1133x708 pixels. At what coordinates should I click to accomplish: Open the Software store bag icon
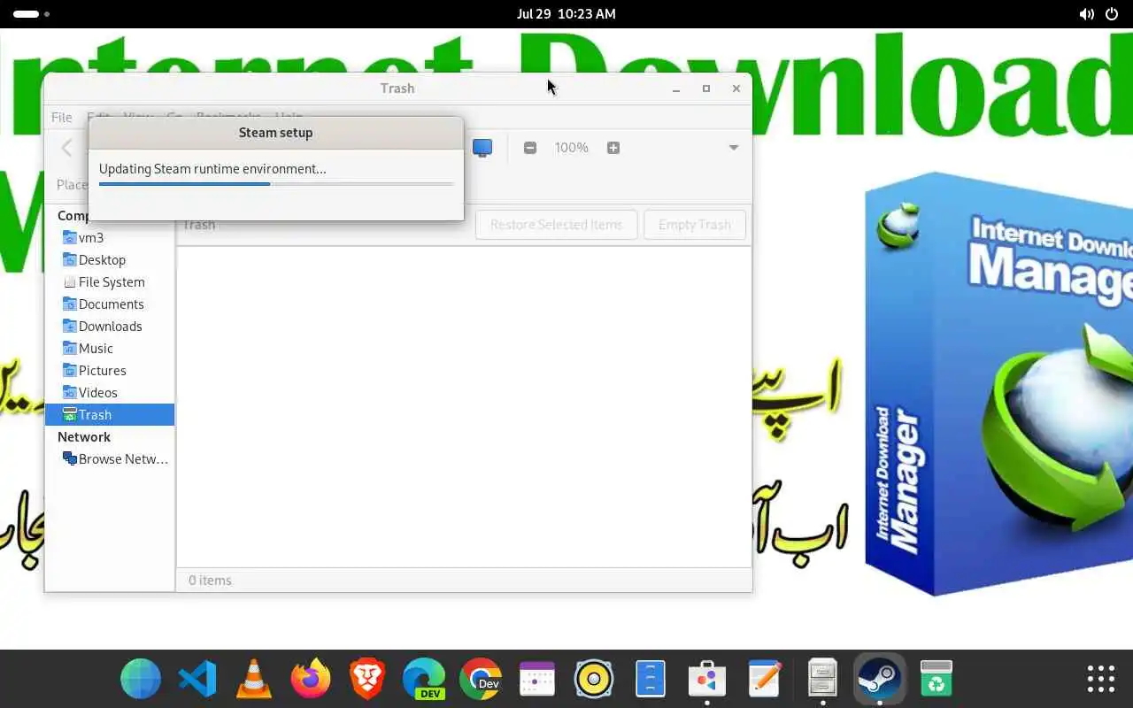(x=707, y=680)
